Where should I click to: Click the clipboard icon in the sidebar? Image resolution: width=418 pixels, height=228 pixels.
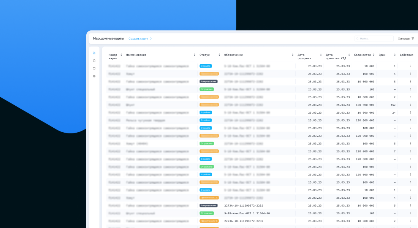pyautogui.click(x=94, y=61)
